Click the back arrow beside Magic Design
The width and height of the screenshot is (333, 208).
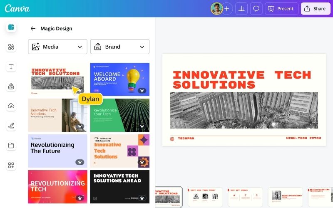click(x=33, y=29)
